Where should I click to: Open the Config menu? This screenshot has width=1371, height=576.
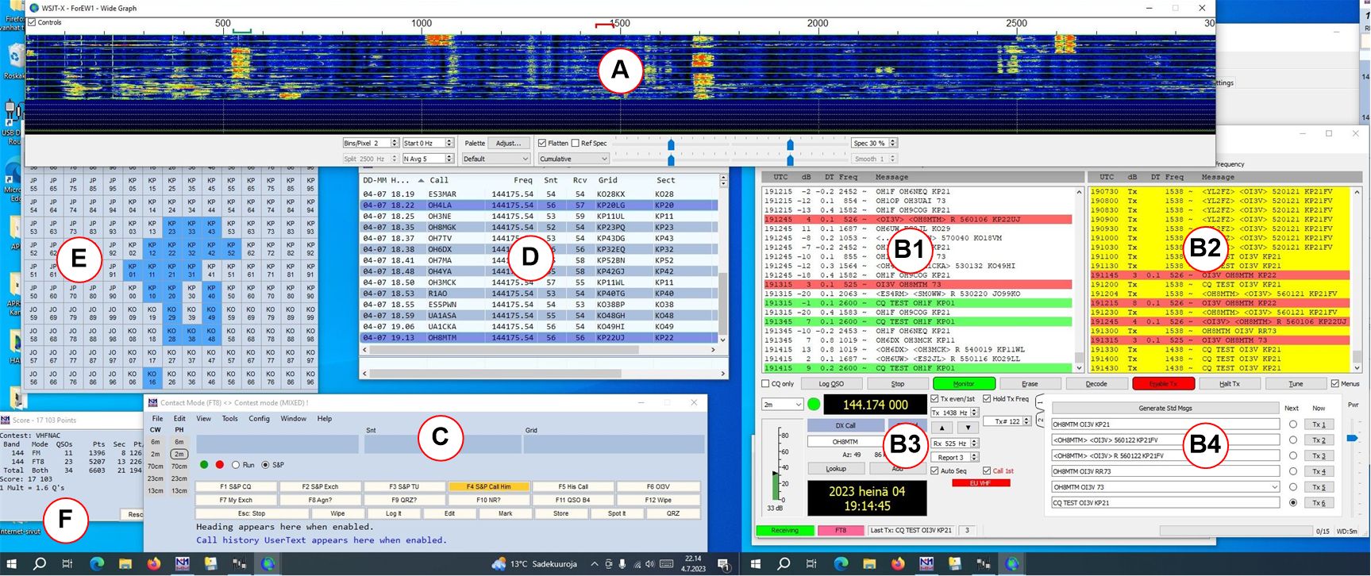click(259, 419)
